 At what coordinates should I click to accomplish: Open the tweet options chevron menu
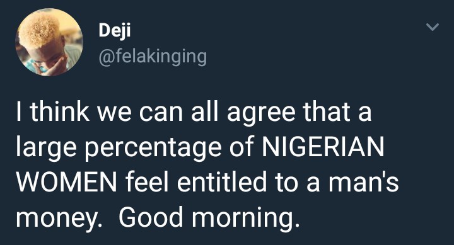pos(433,27)
